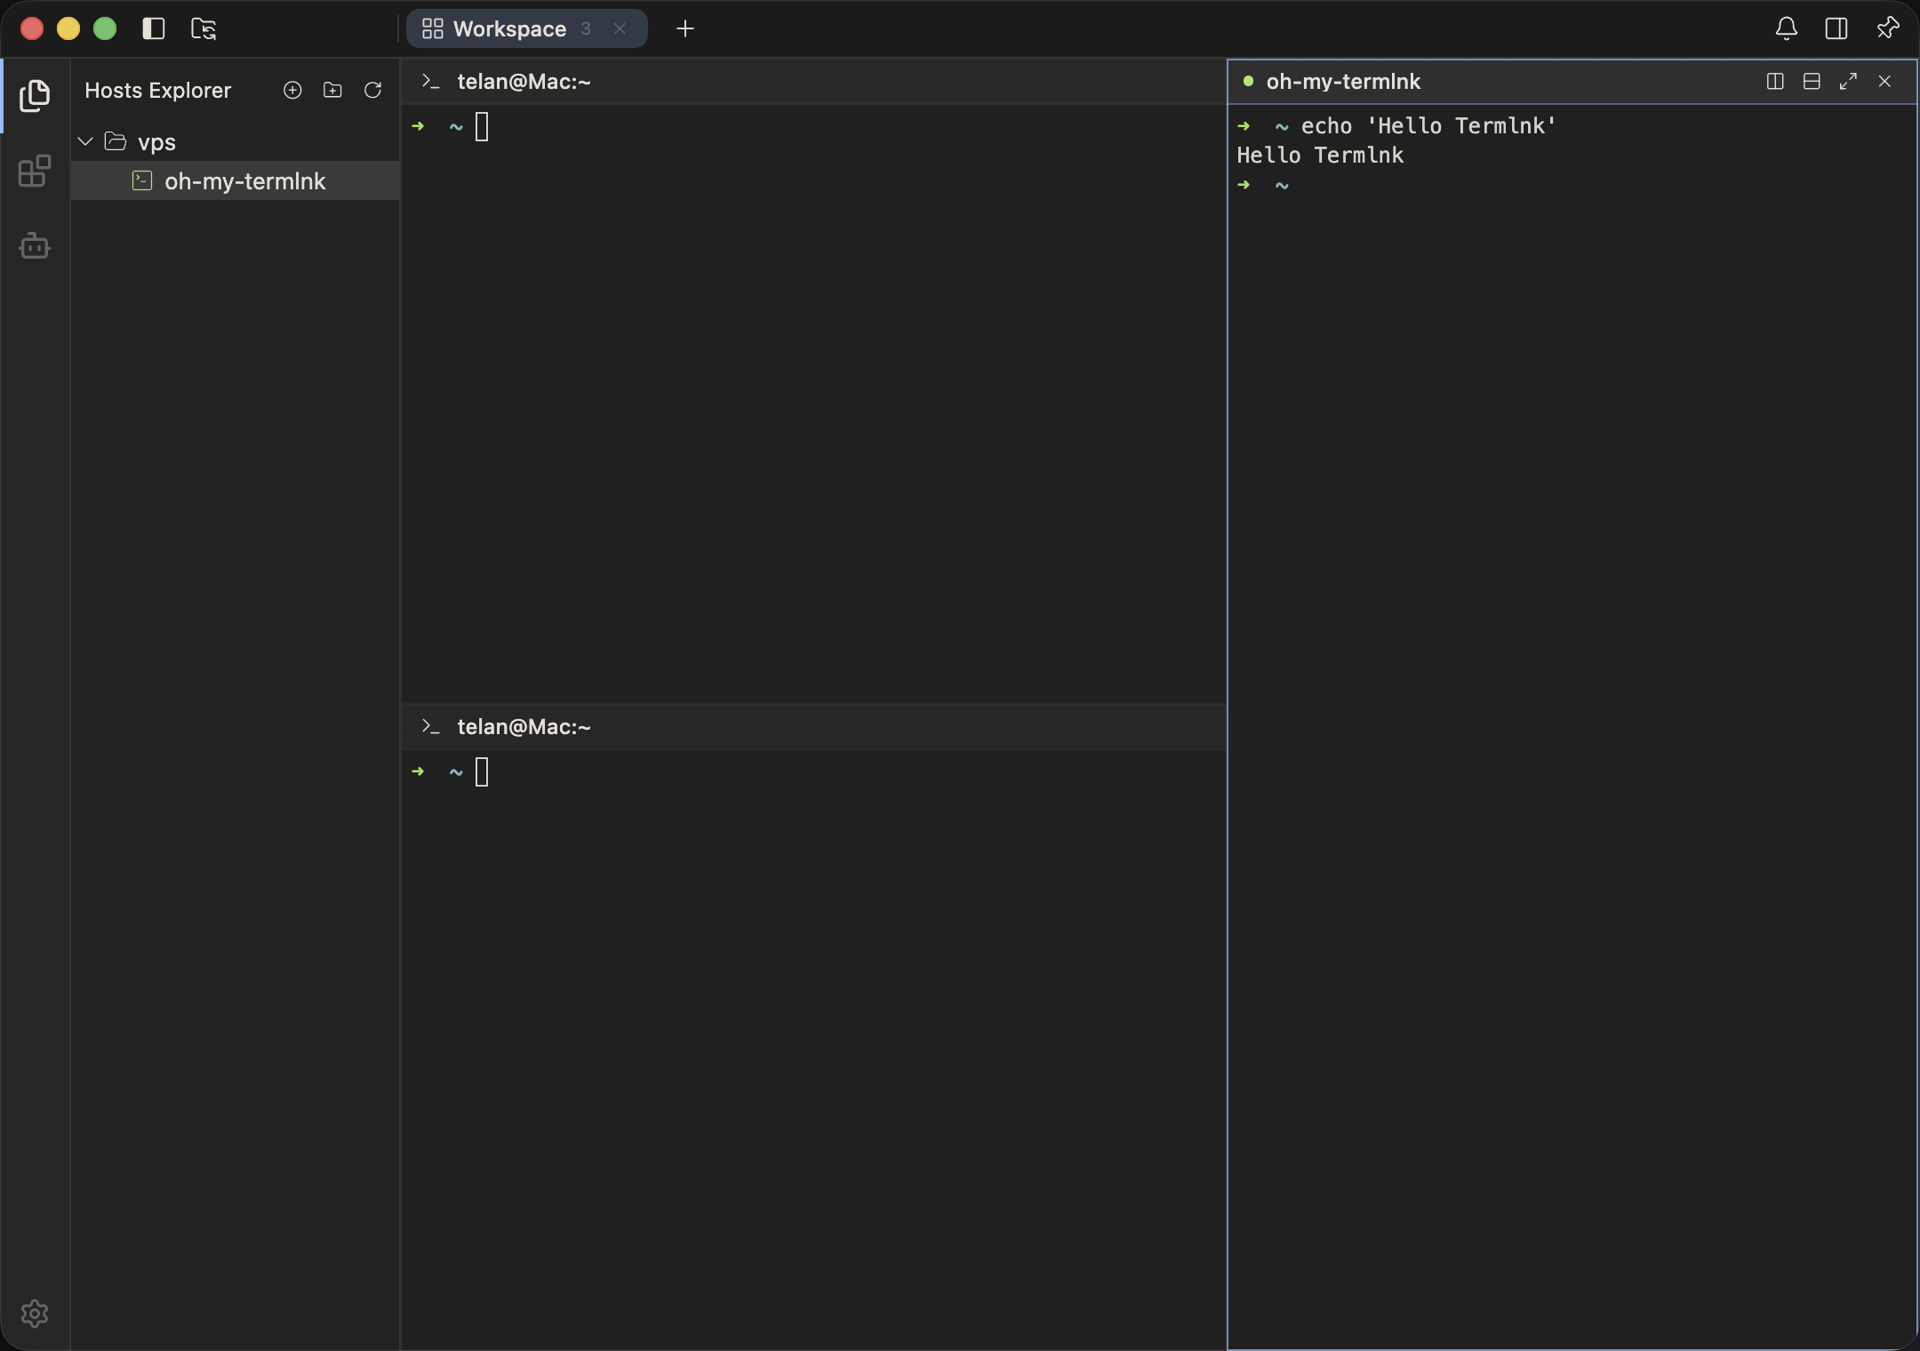Refresh the Hosts Explorer list

tap(372, 90)
